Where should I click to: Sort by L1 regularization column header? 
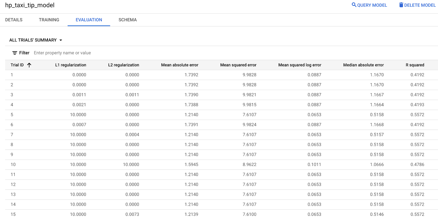pyautogui.click(x=71, y=65)
